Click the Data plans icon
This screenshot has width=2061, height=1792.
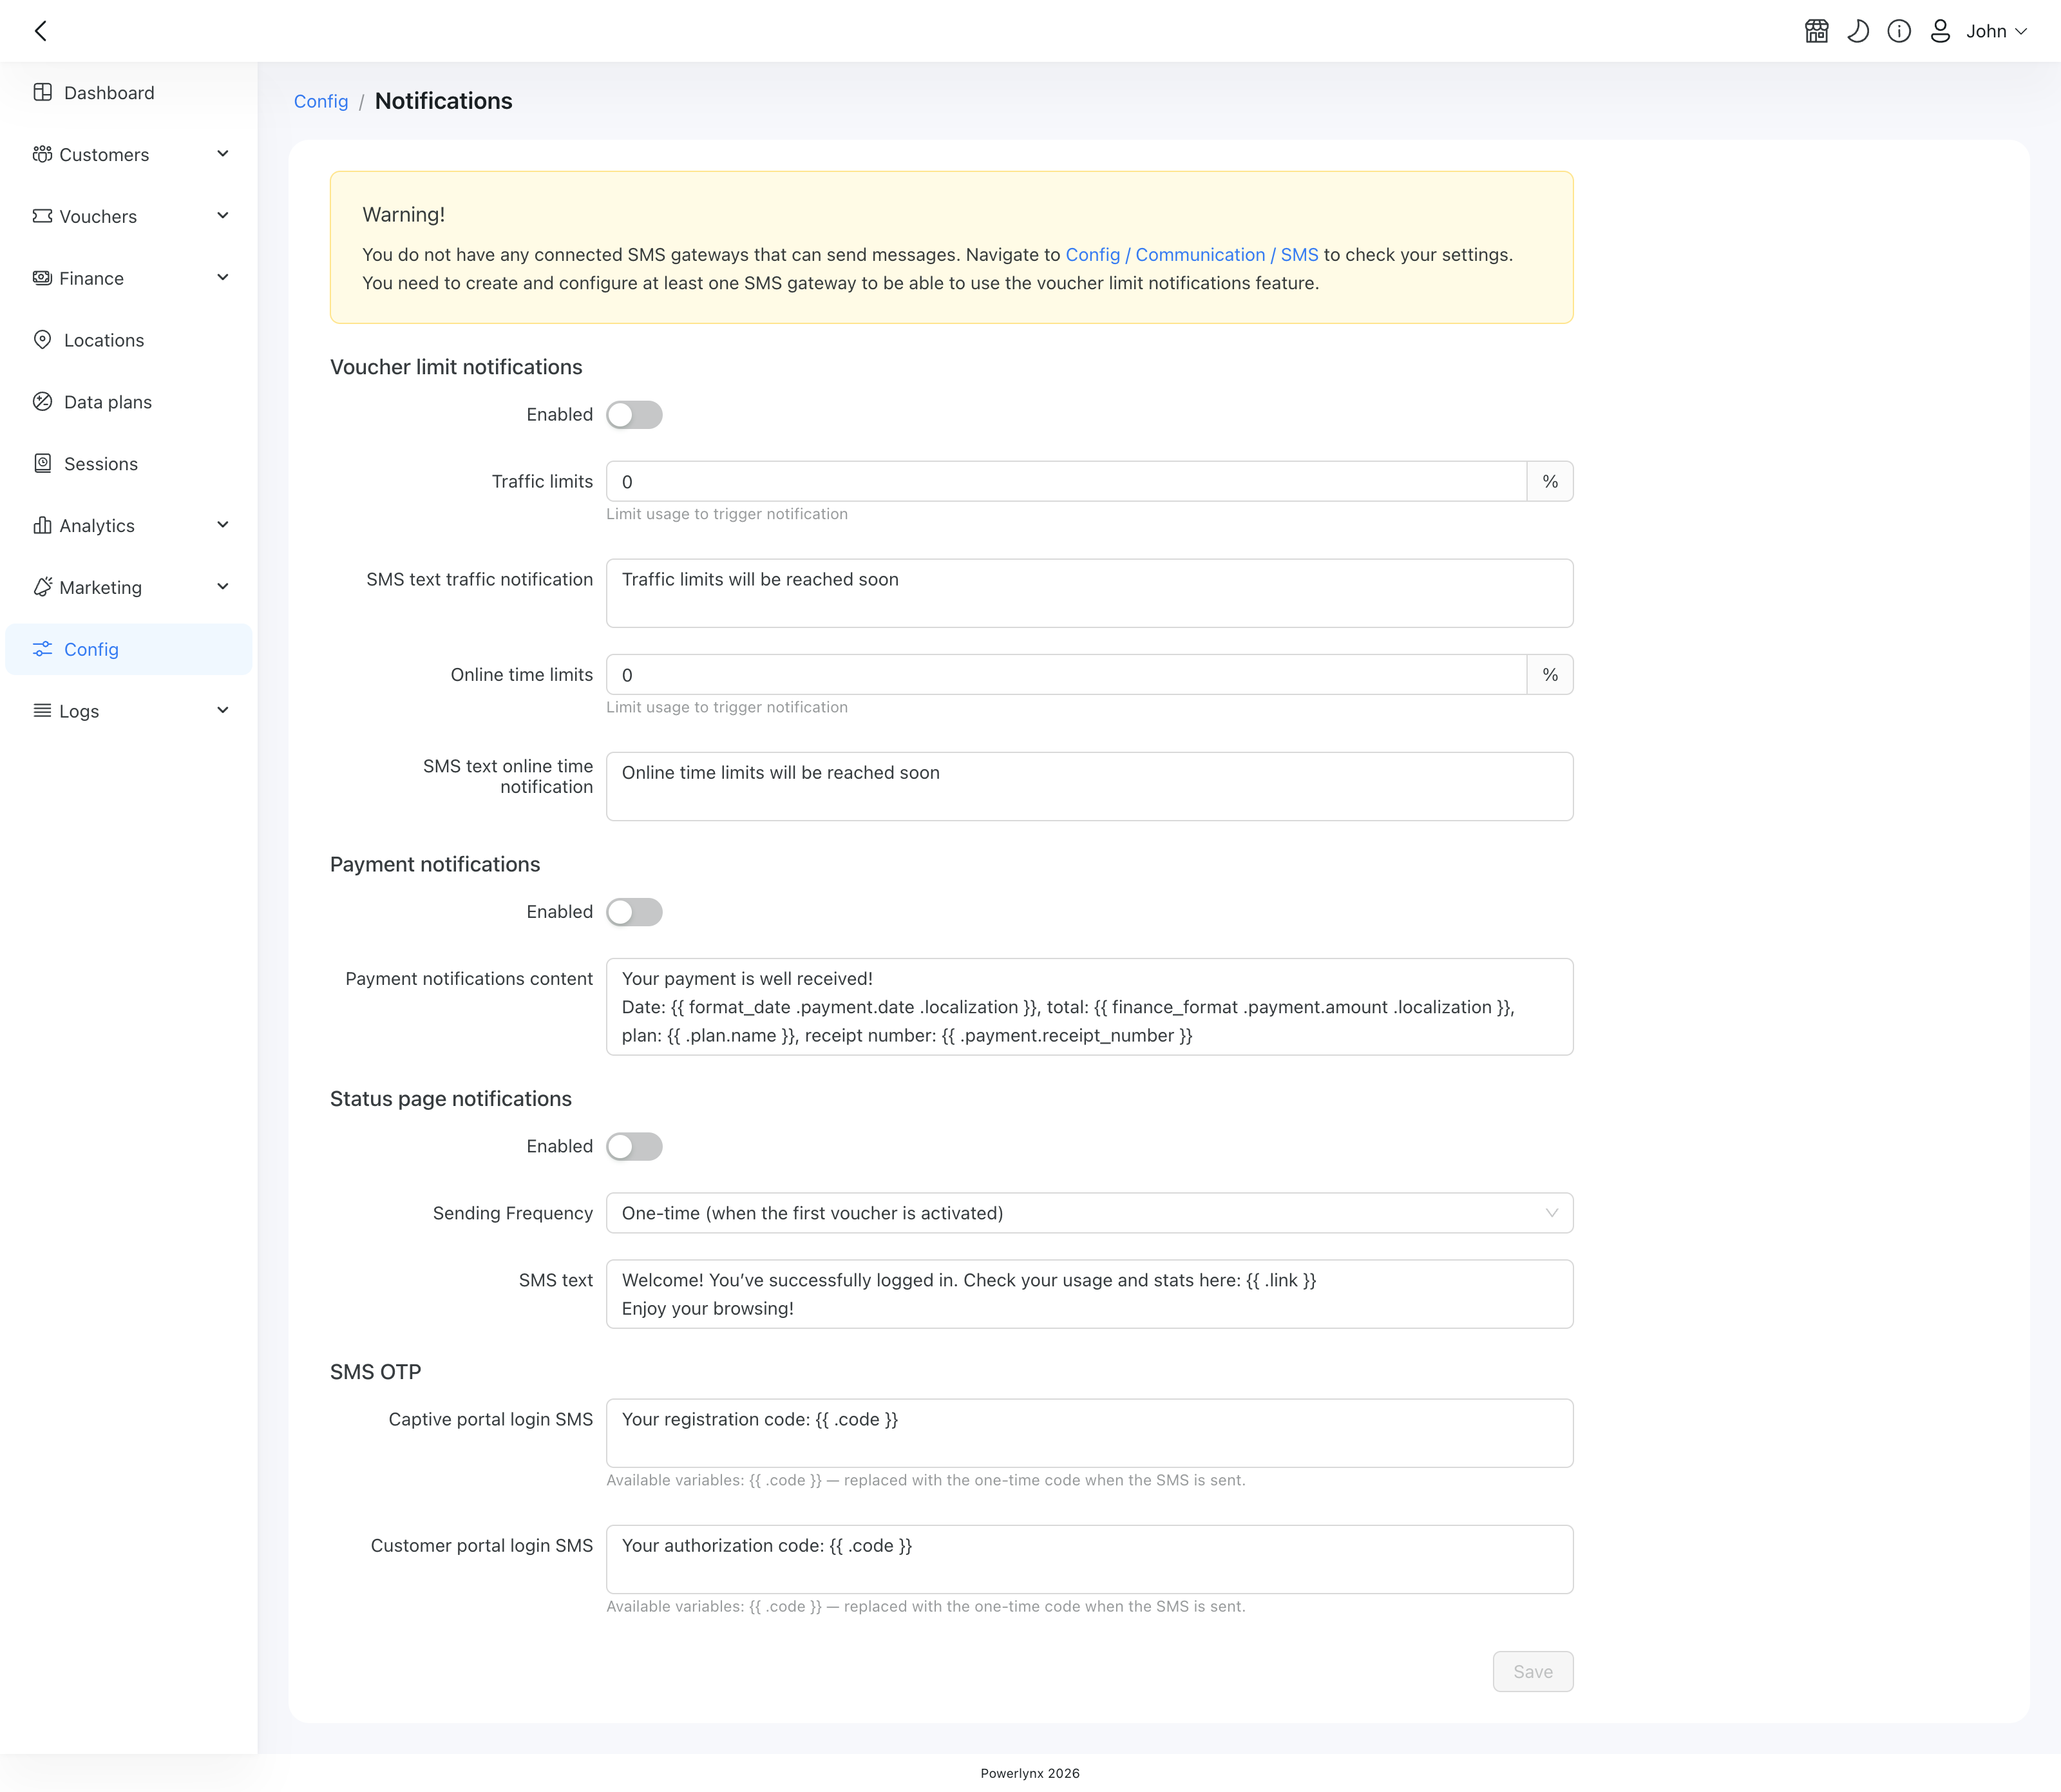tap(43, 402)
